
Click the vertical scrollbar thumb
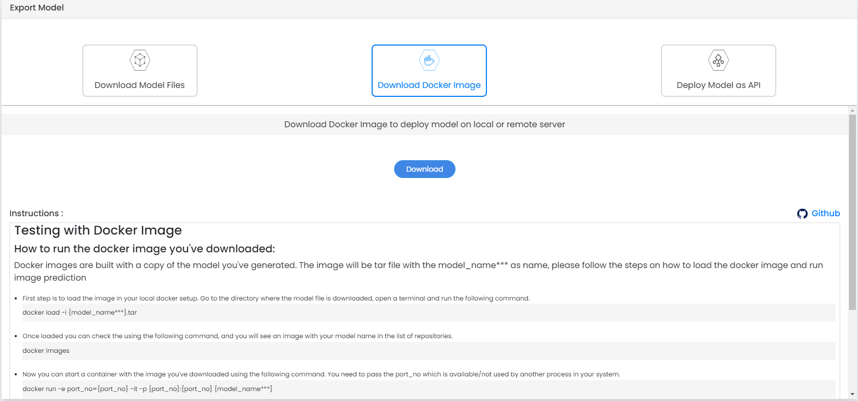(852, 209)
